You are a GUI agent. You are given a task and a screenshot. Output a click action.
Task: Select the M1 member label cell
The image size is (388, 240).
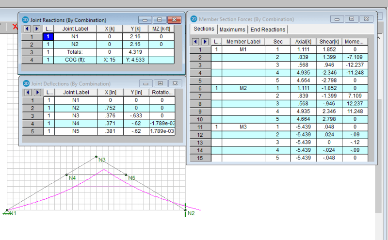(243, 49)
